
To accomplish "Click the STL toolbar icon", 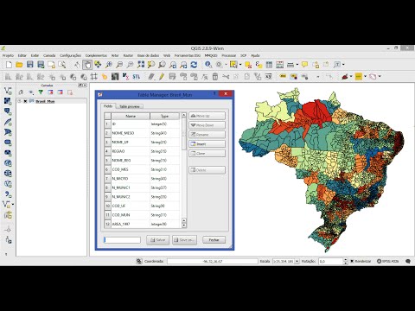I will [x=137, y=77].
